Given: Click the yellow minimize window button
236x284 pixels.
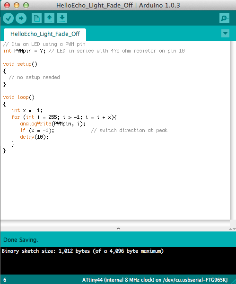Looking at the screenshot, I should click(x=17, y=5).
